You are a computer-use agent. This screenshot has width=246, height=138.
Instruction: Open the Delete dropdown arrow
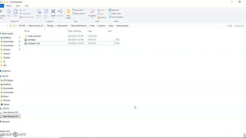tap(53, 18)
